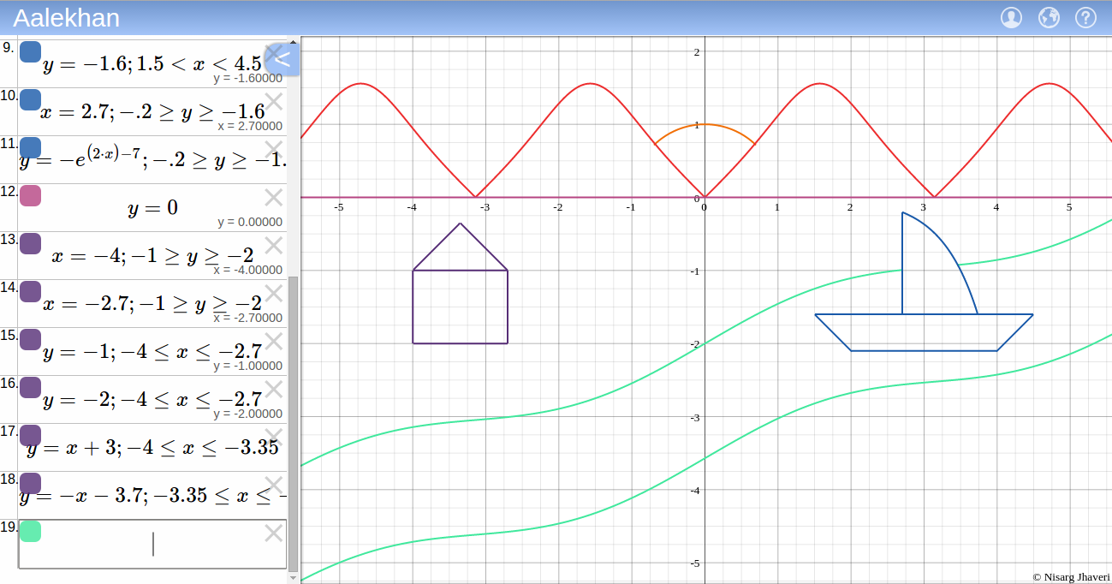Click the user profile icon in header
The height and width of the screenshot is (584, 1112).
point(1011,18)
